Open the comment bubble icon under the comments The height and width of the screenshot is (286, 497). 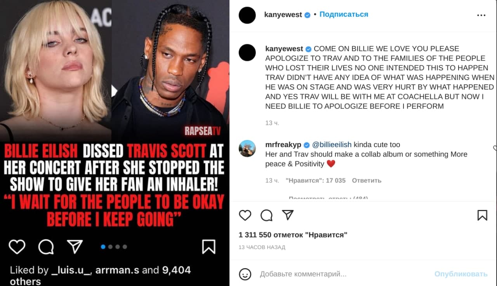click(266, 215)
